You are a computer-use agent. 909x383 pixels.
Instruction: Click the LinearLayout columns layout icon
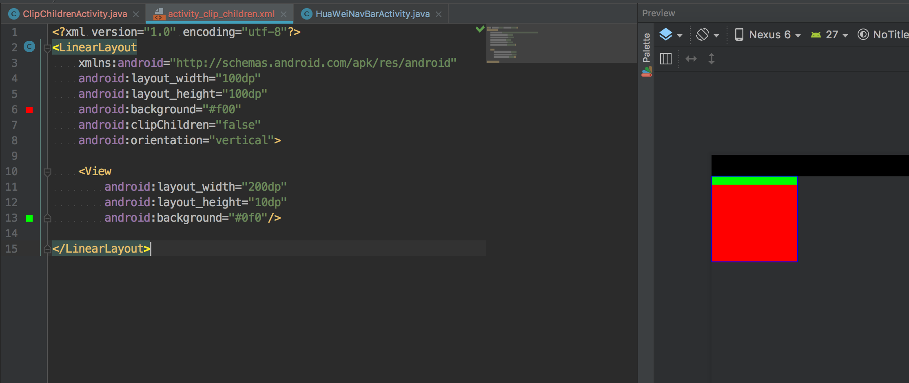[666, 59]
